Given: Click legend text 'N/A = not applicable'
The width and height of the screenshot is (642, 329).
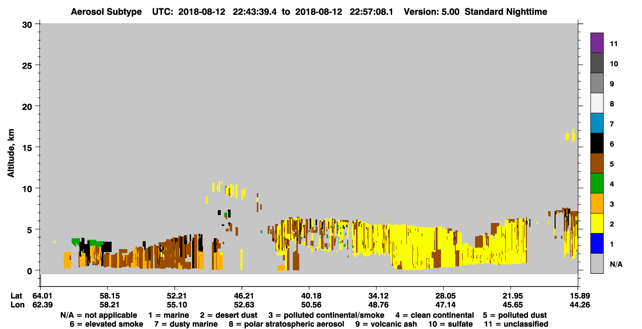Looking at the screenshot, I should tap(99, 315).
